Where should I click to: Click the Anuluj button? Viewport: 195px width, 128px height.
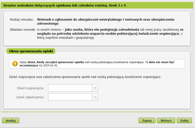[11, 120]
